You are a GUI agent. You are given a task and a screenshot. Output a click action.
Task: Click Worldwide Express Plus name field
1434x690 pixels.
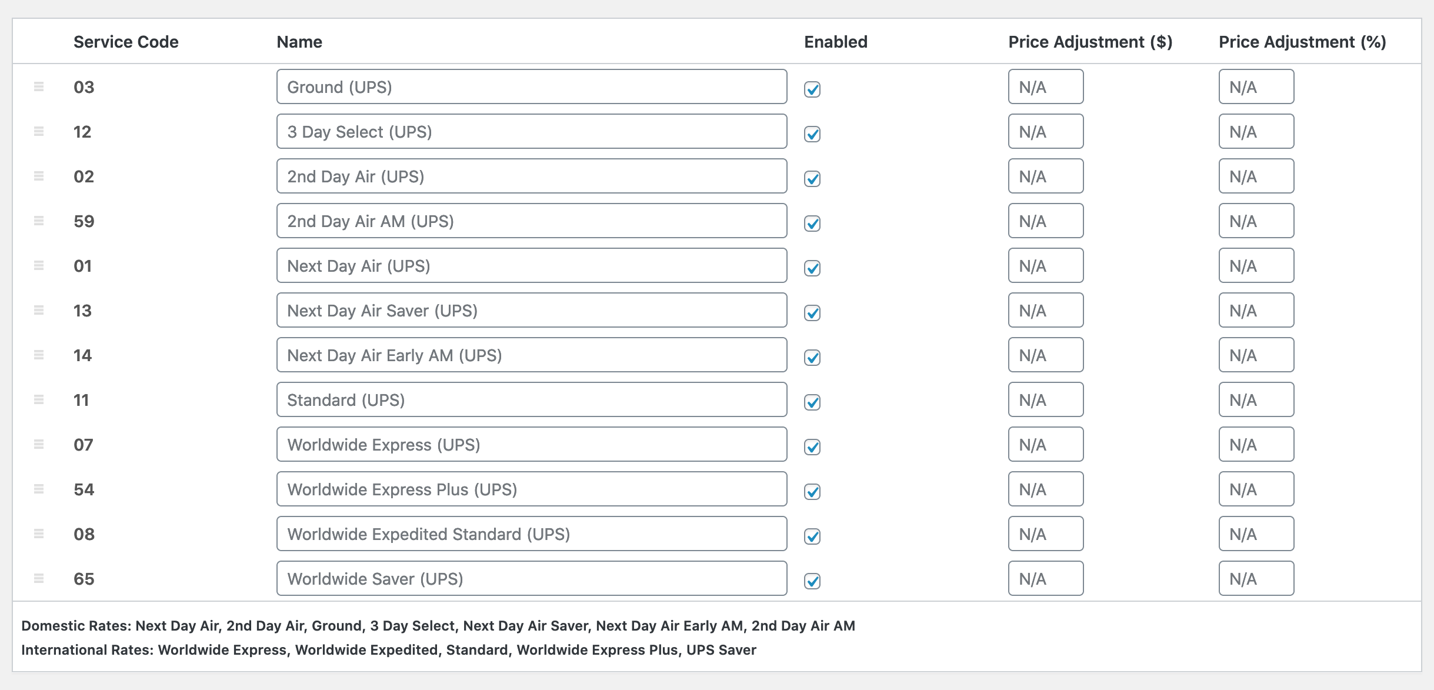pos(531,489)
